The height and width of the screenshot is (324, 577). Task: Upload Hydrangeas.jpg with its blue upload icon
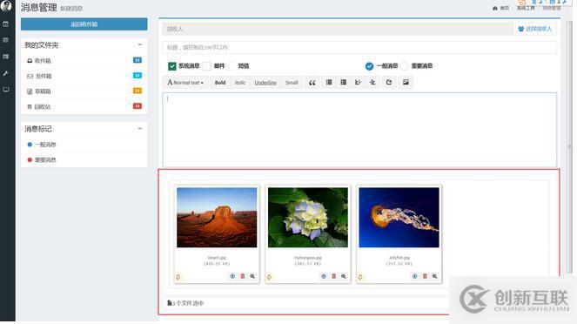click(324, 276)
